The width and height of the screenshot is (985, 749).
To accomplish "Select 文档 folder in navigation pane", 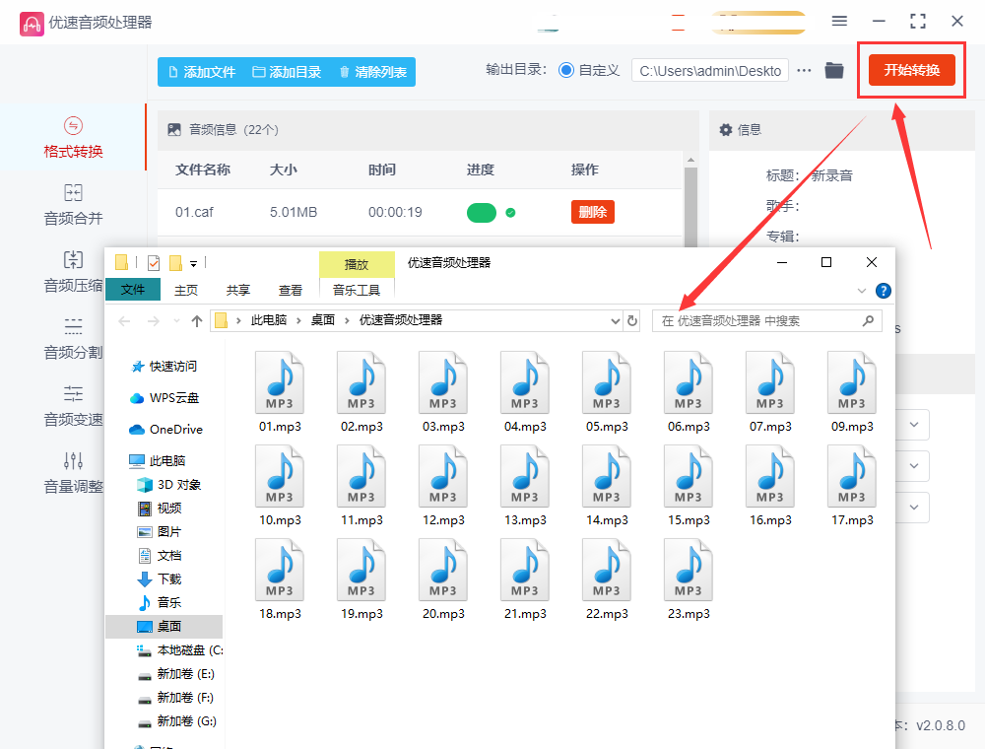I will (160, 556).
